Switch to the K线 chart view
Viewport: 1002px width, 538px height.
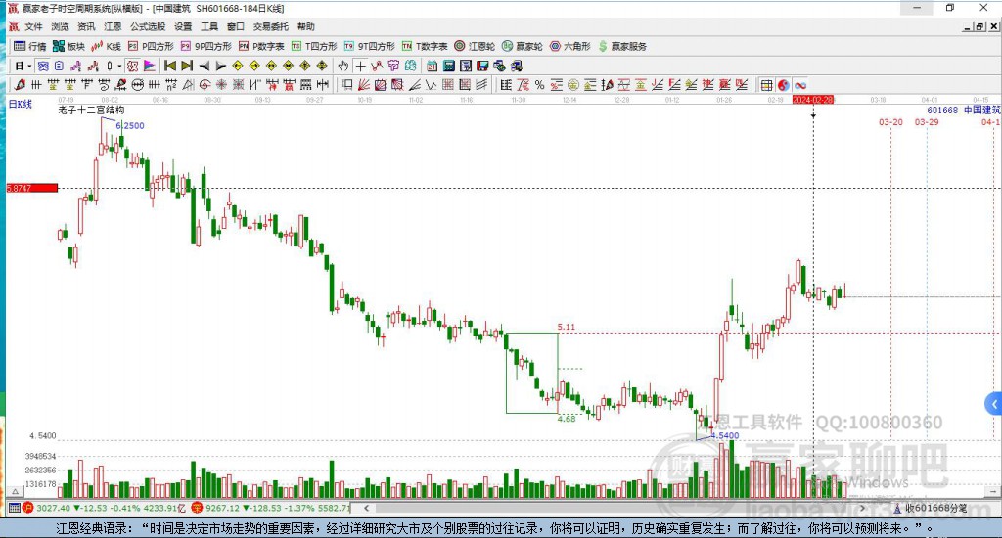coord(106,46)
